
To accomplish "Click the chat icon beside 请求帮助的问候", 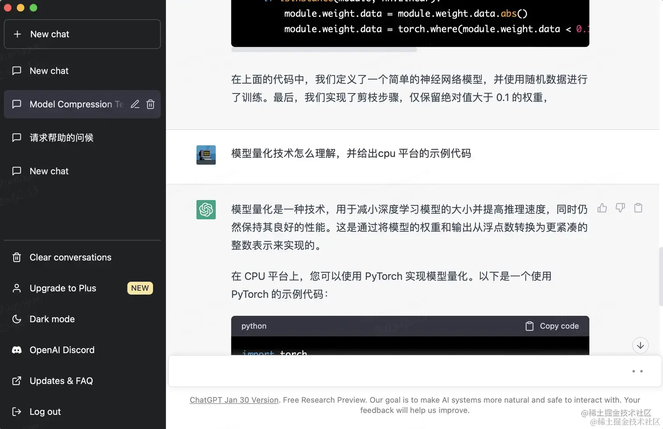I will pos(17,138).
